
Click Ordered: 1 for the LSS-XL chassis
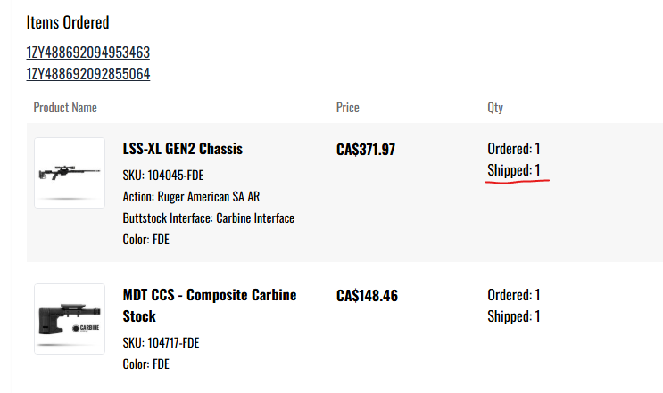[514, 149]
